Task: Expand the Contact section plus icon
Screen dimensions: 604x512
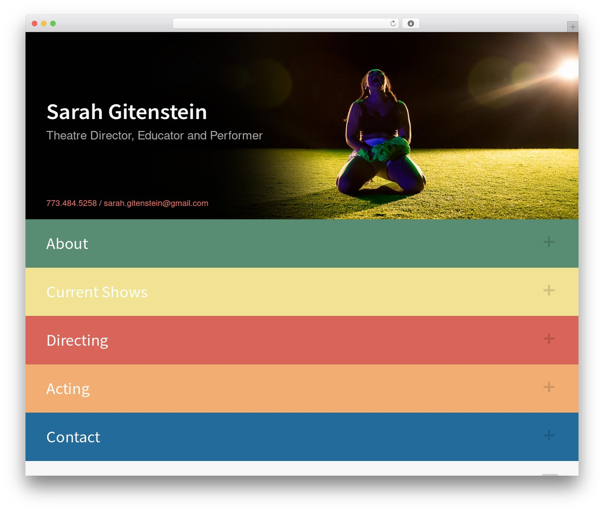Action: tap(549, 435)
